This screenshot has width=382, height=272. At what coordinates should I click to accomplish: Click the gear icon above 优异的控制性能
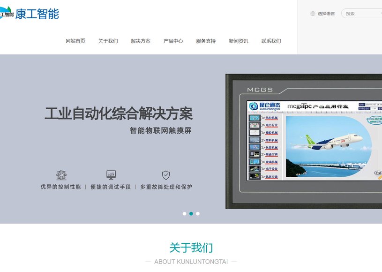pos(61,175)
